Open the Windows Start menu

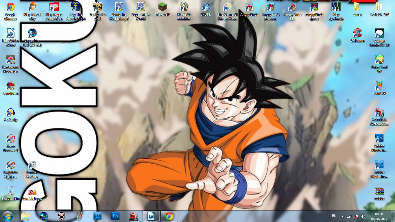point(8,216)
